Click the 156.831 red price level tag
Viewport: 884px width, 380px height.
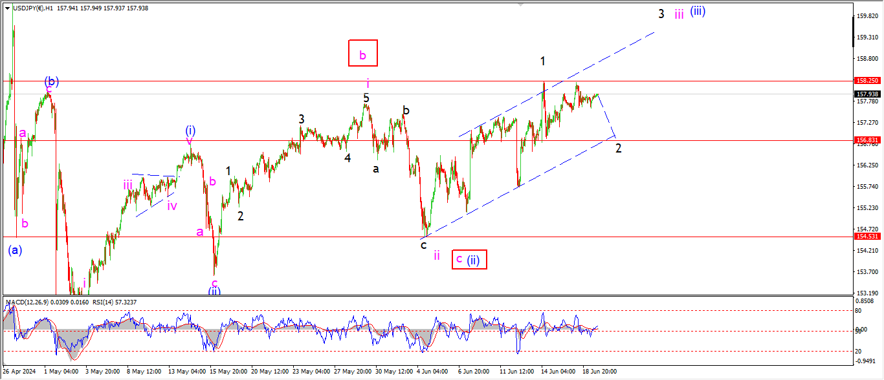pyautogui.click(x=867, y=140)
